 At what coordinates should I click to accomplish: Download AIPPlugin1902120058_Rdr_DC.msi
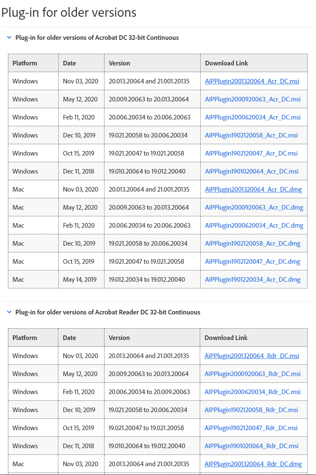251,410
